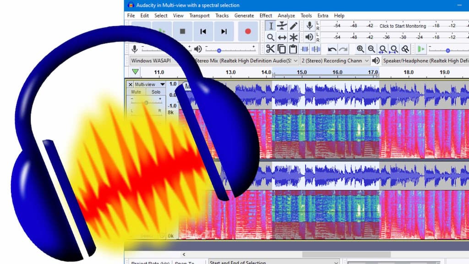Open the Edit menu
The height and width of the screenshot is (264, 469).
(144, 16)
